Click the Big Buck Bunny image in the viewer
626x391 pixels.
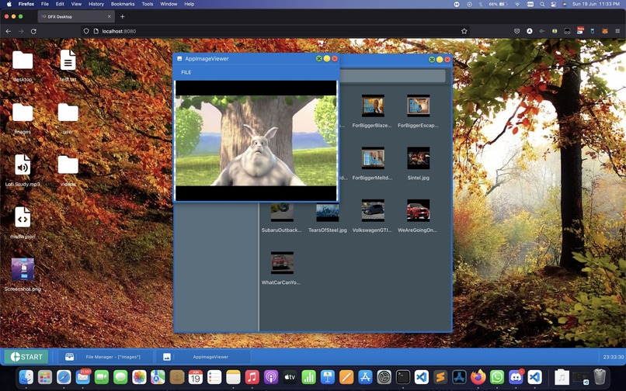tap(256, 141)
